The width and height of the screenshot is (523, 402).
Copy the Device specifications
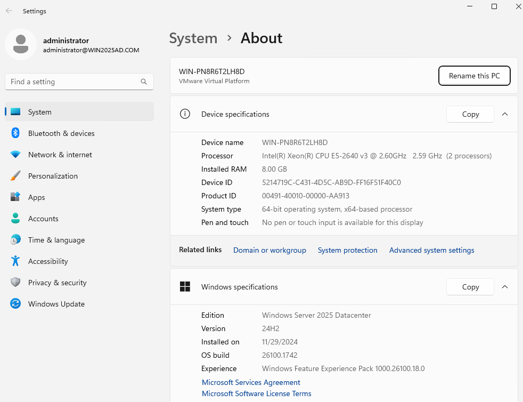[x=470, y=114]
